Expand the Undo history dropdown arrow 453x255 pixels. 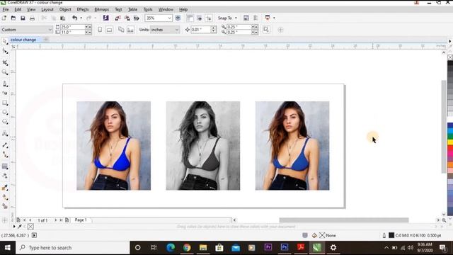point(81,18)
